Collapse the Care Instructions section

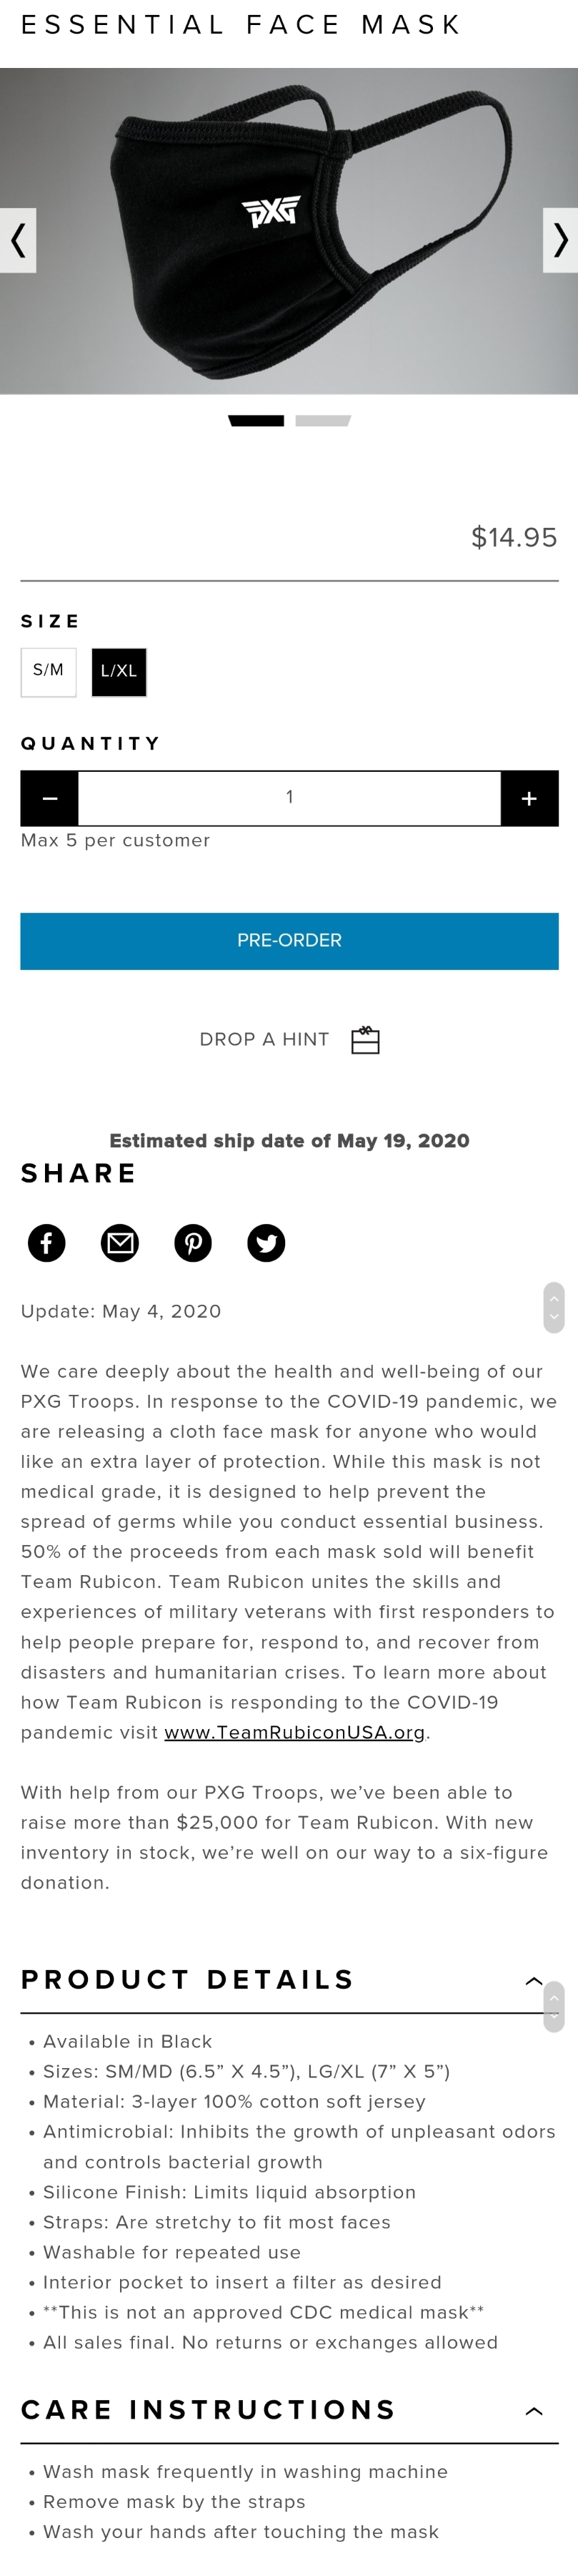point(534,2410)
